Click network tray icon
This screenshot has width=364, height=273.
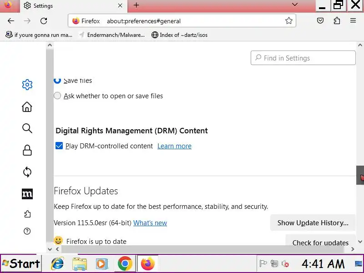[x=274, y=263]
